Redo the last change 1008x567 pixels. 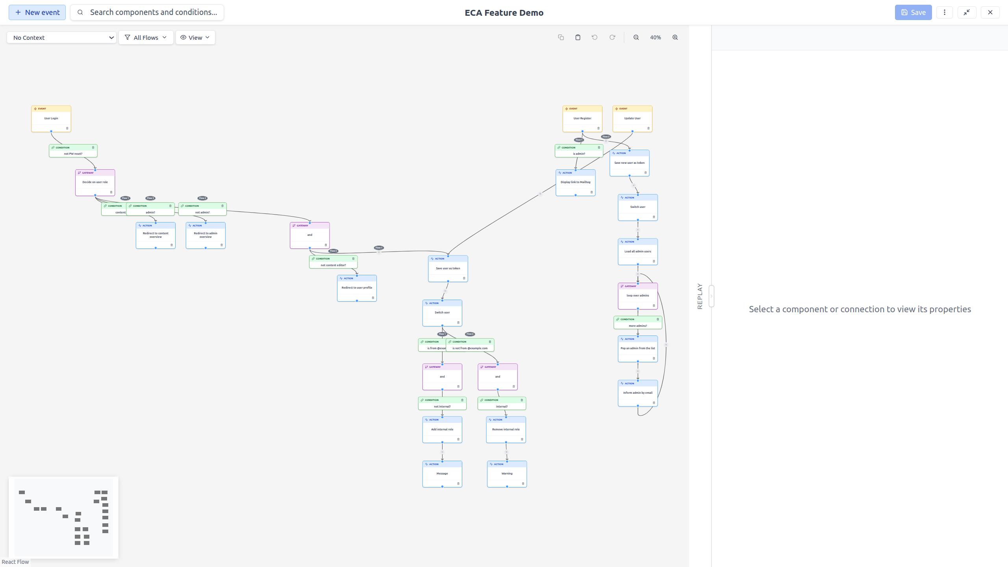(612, 37)
